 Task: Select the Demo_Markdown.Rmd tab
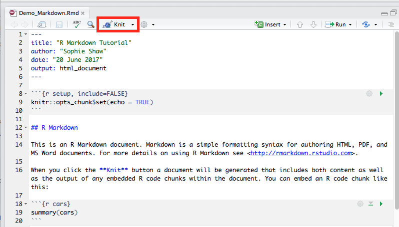pos(48,13)
